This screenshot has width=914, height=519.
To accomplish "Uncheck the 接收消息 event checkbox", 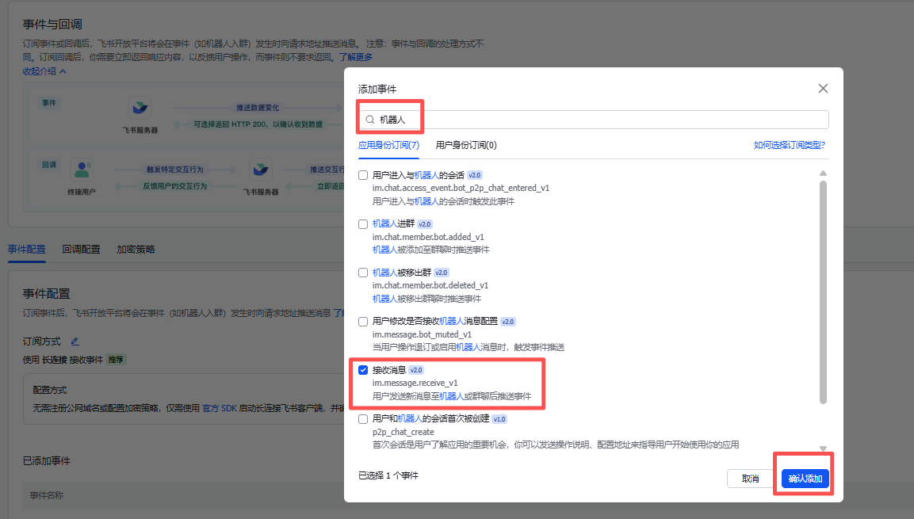I will coord(362,369).
